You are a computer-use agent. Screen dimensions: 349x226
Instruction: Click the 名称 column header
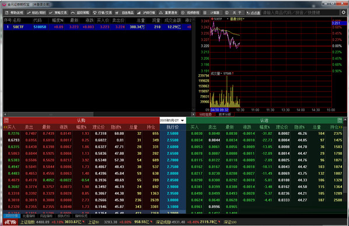17,20
